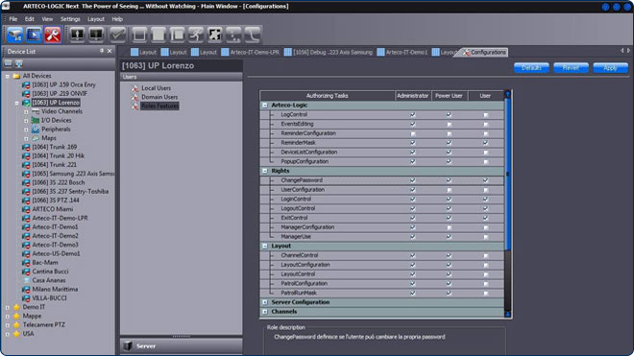Screen dimensions: 634x356
Task: Click the Domain Users icon
Action: 134,97
